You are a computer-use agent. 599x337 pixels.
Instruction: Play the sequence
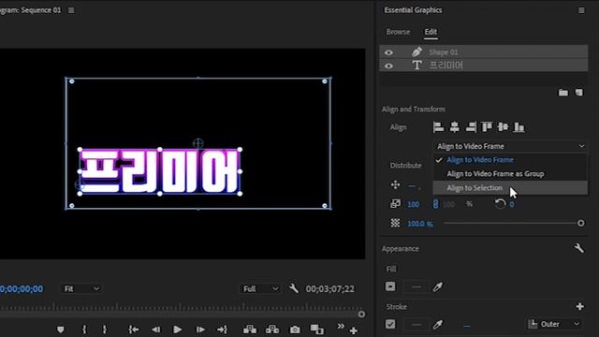point(177,330)
